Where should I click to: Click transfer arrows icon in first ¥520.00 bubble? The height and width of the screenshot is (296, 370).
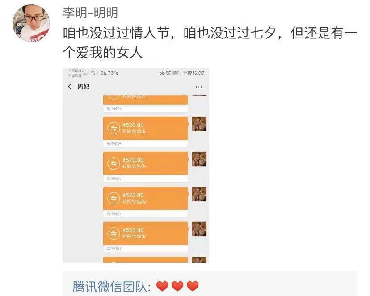(x=114, y=128)
